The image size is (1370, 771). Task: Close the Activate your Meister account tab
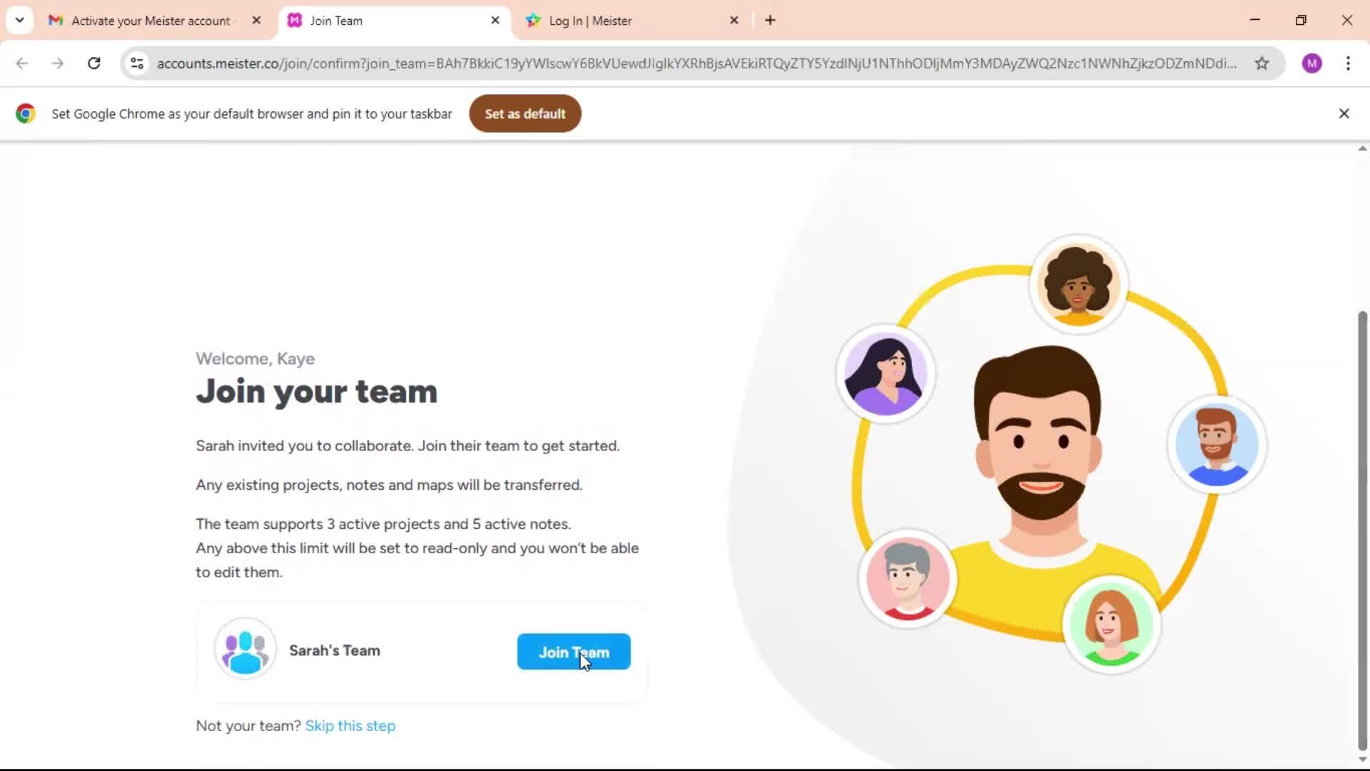click(257, 21)
